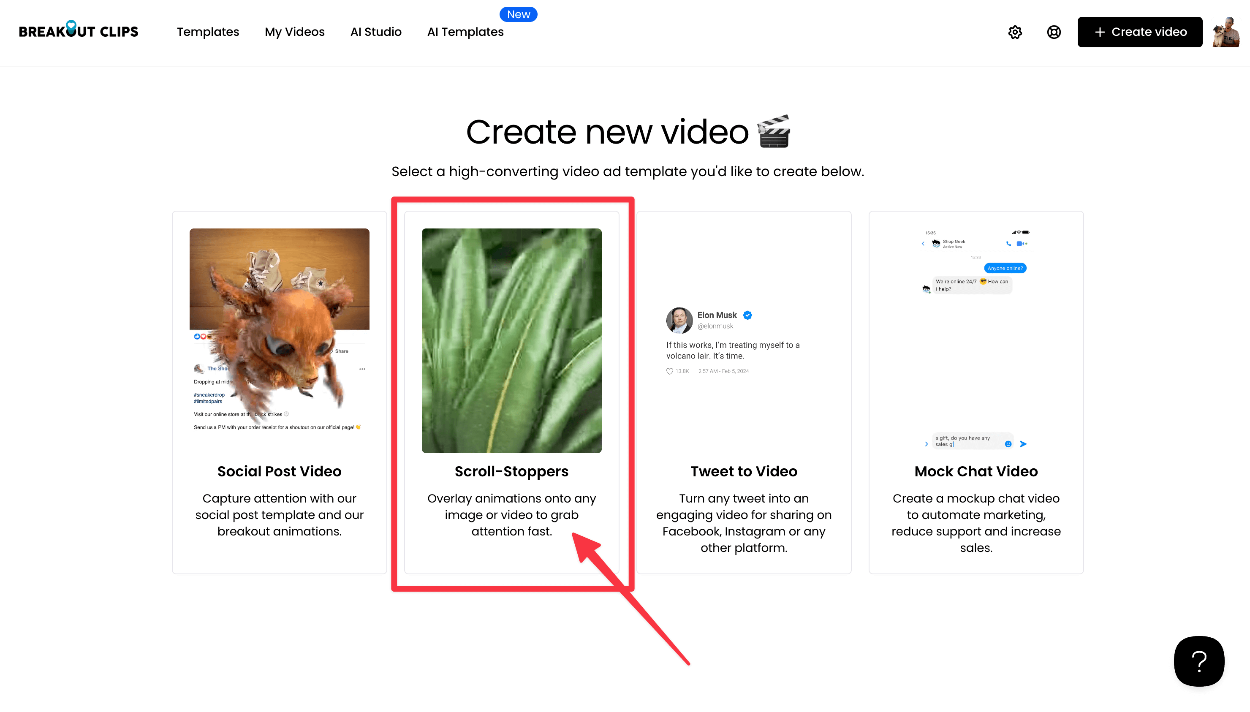Viewport: 1250px width, 712px height.
Task: Click the Breakout Clips logo
Action: [x=79, y=30]
